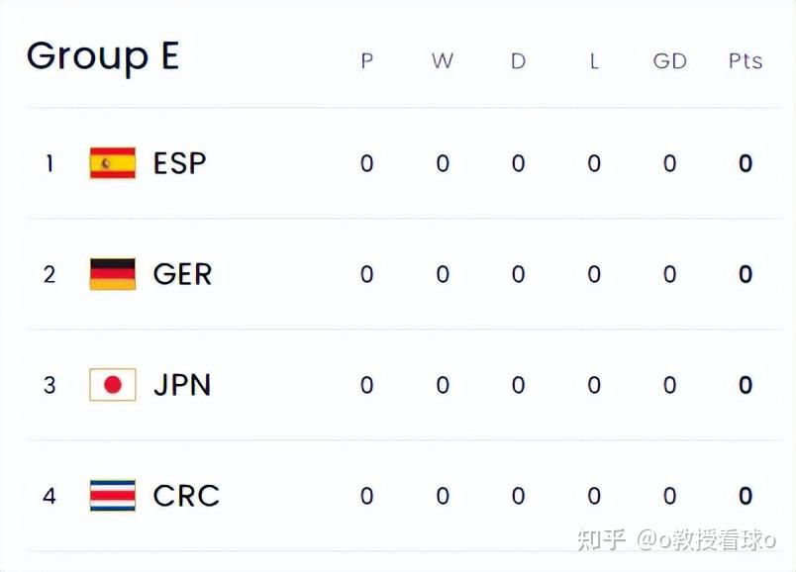
Task: Click the GD column header
Action: (669, 61)
